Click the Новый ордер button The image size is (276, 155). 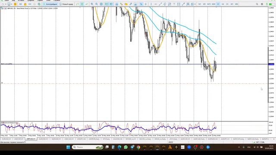pyautogui.click(x=66, y=4)
